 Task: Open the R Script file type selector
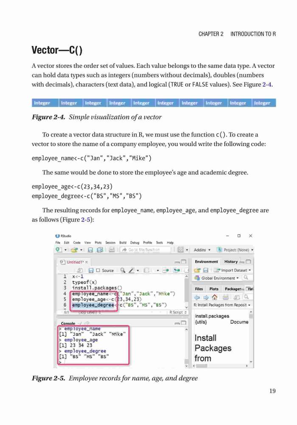coord(178,312)
